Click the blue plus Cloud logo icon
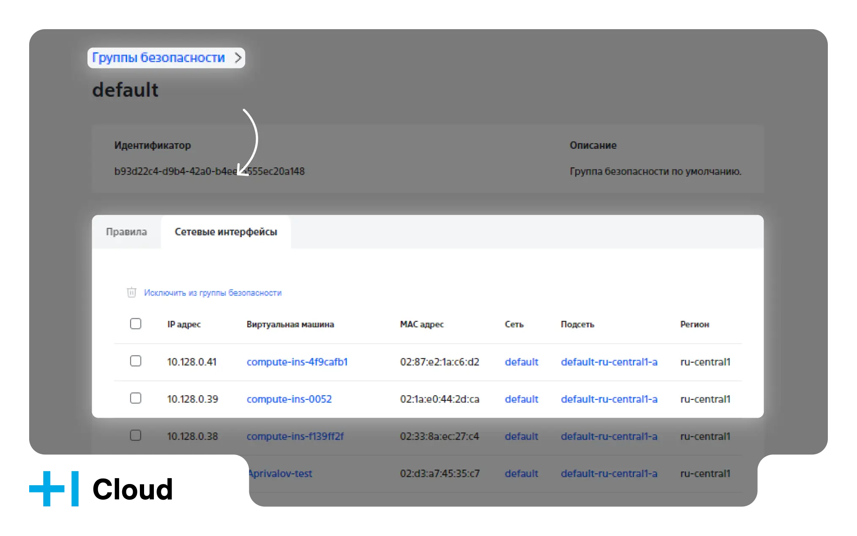857x536 pixels. [54, 489]
